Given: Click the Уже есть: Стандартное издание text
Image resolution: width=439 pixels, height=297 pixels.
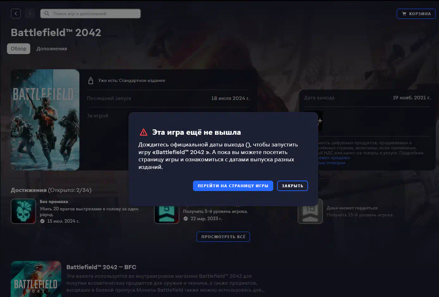Looking at the screenshot, I should [132, 80].
